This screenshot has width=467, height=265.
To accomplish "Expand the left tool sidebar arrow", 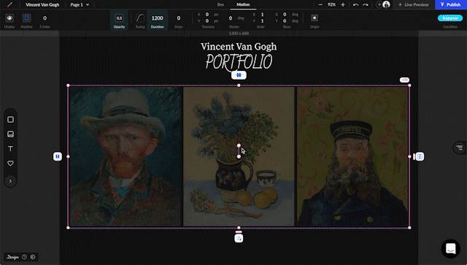I will (10, 181).
